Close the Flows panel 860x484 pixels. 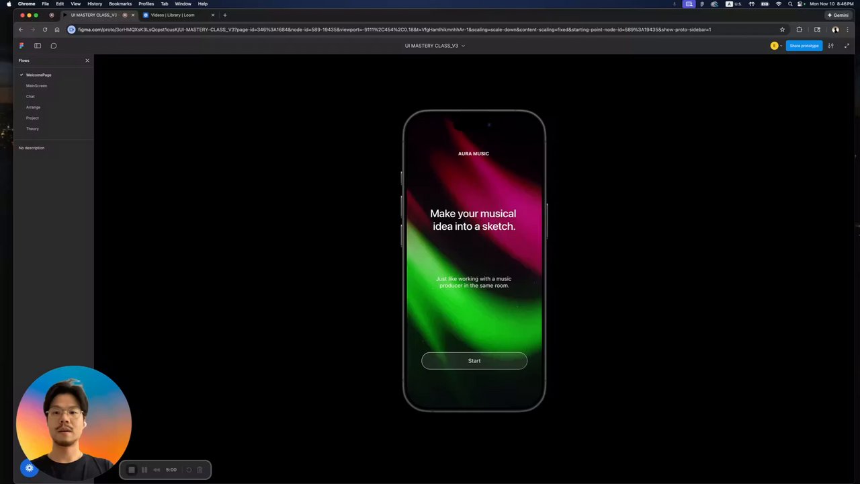[87, 61]
